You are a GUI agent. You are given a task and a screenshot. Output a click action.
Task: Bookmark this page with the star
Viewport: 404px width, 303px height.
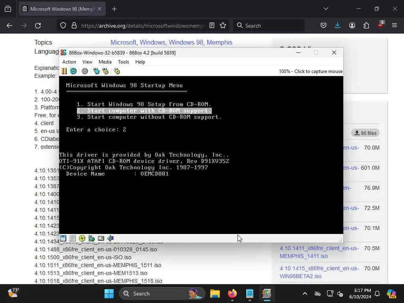(223, 26)
